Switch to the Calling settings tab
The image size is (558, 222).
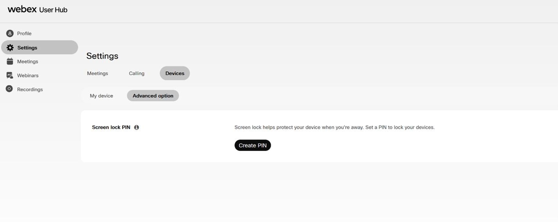click(136, 73)
